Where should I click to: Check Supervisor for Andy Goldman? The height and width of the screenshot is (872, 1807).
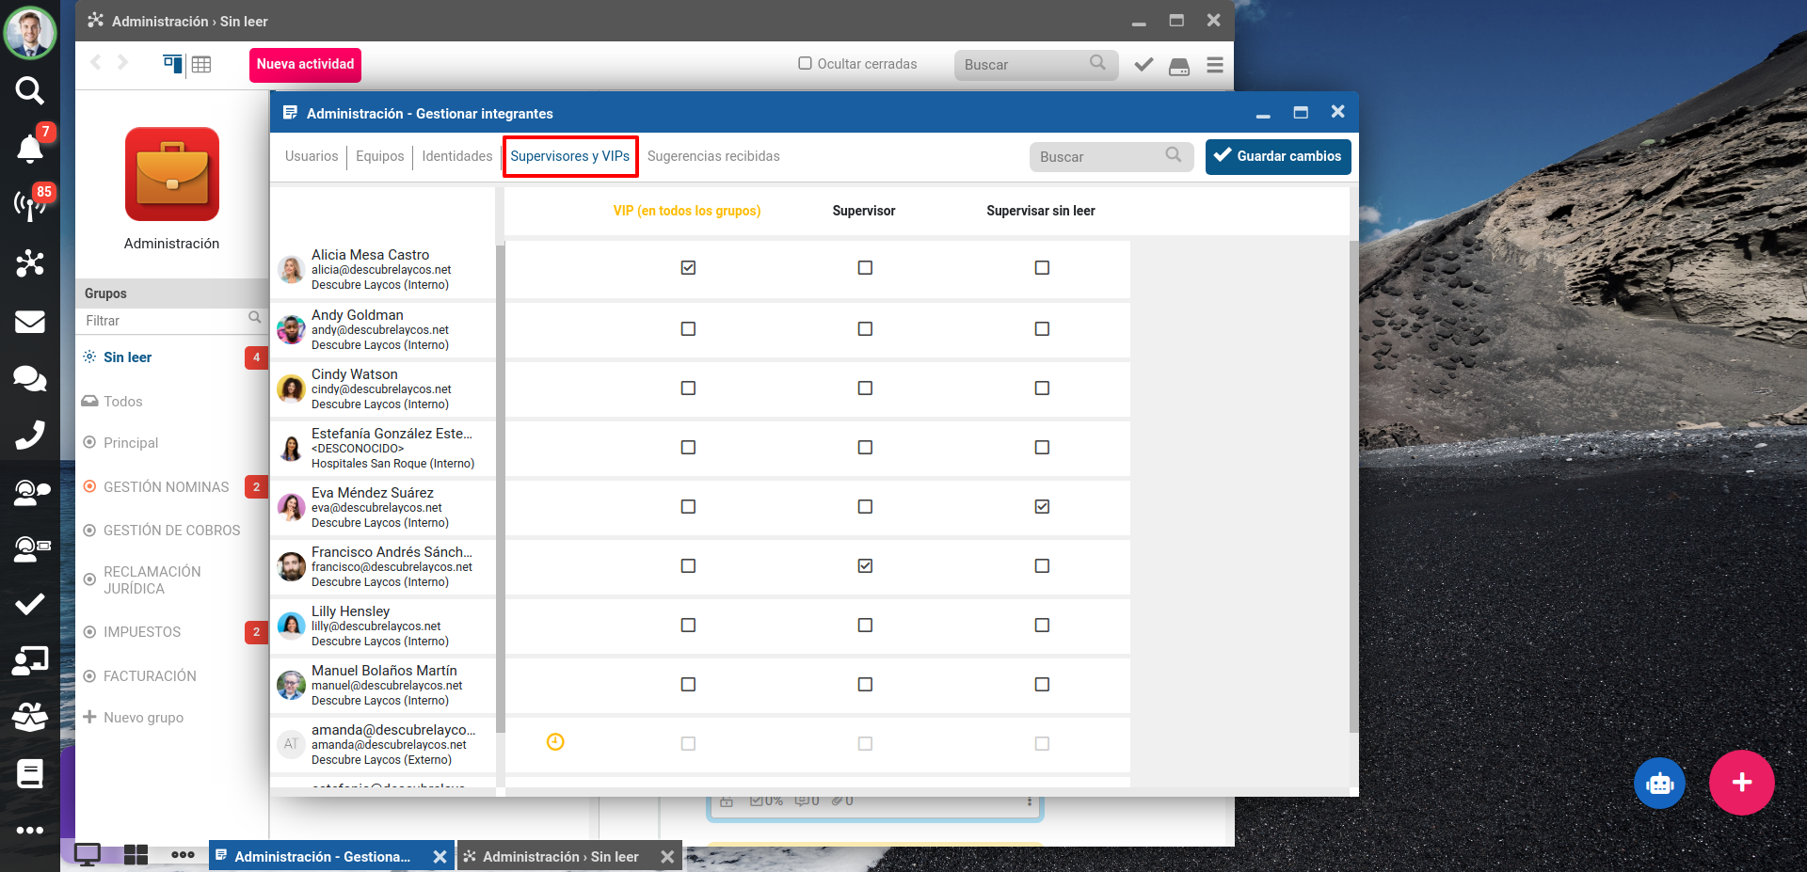(x=865, y=329)
